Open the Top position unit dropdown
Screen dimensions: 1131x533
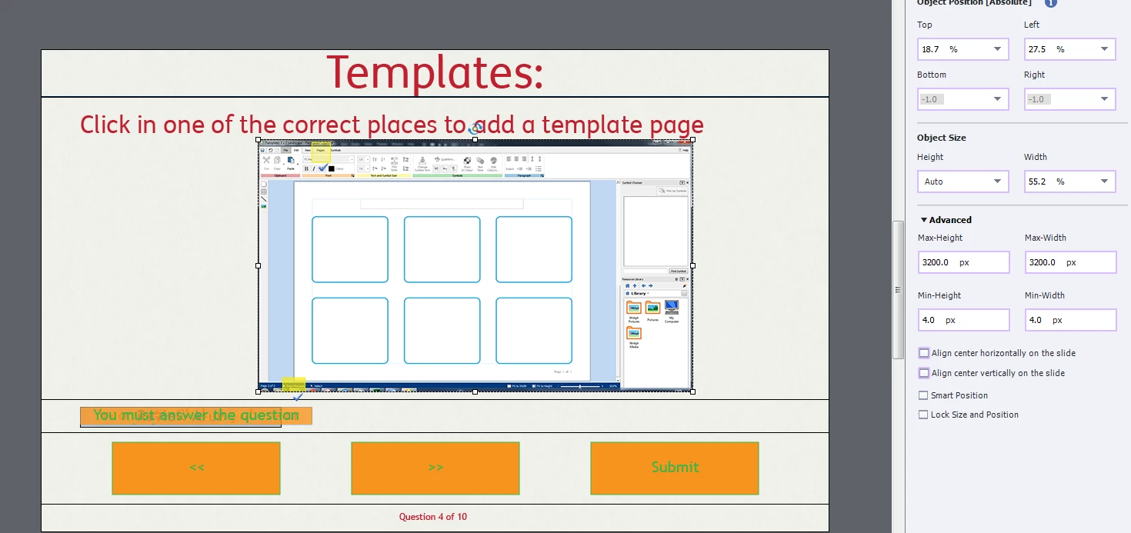click(x=997, y=49)
